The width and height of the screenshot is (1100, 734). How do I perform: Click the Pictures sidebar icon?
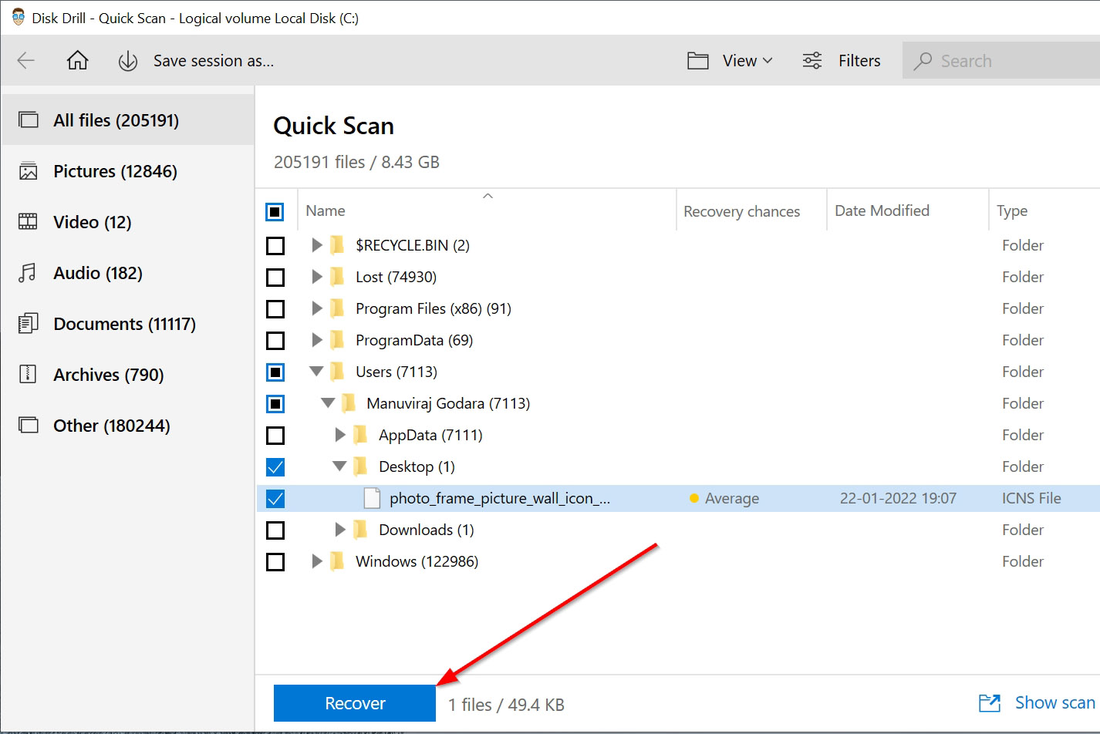29,171
